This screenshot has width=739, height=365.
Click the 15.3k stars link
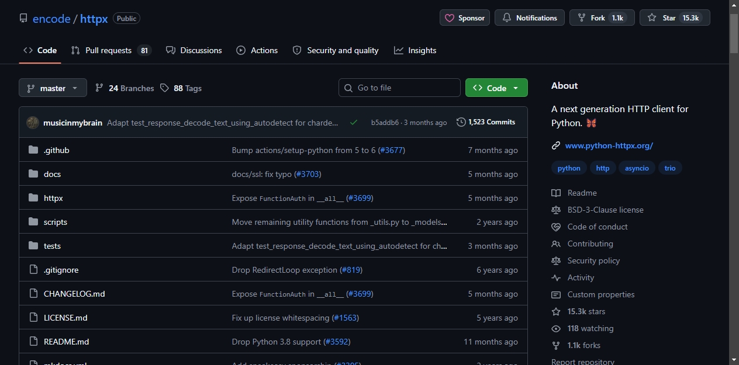click(x=586, y=311)
